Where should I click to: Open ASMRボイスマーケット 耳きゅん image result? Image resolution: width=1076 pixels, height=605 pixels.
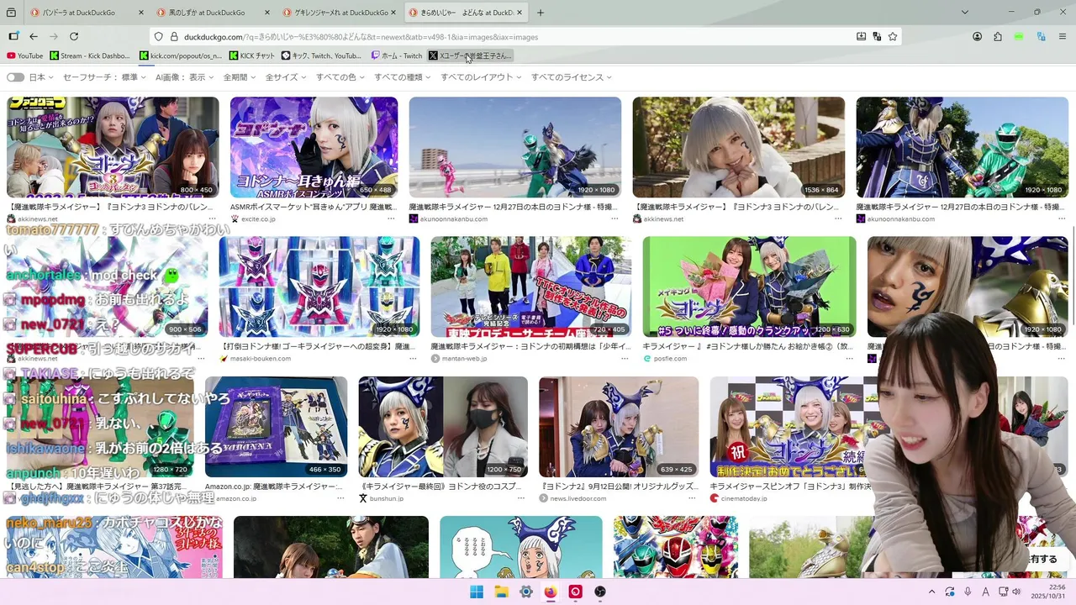point(314,147)
